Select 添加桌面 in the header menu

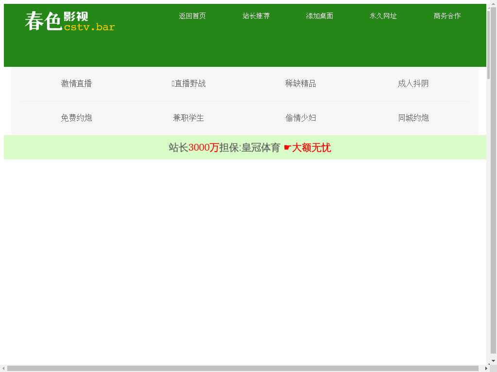pos(319,16)
